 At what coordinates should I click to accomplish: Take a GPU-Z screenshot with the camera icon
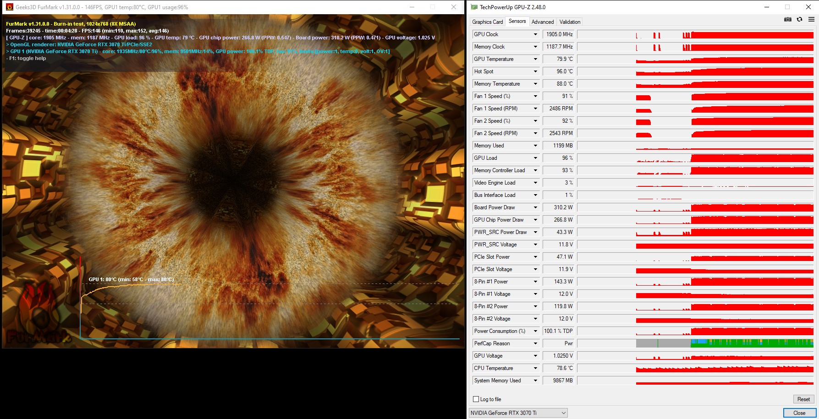click(x=788, y=19)
